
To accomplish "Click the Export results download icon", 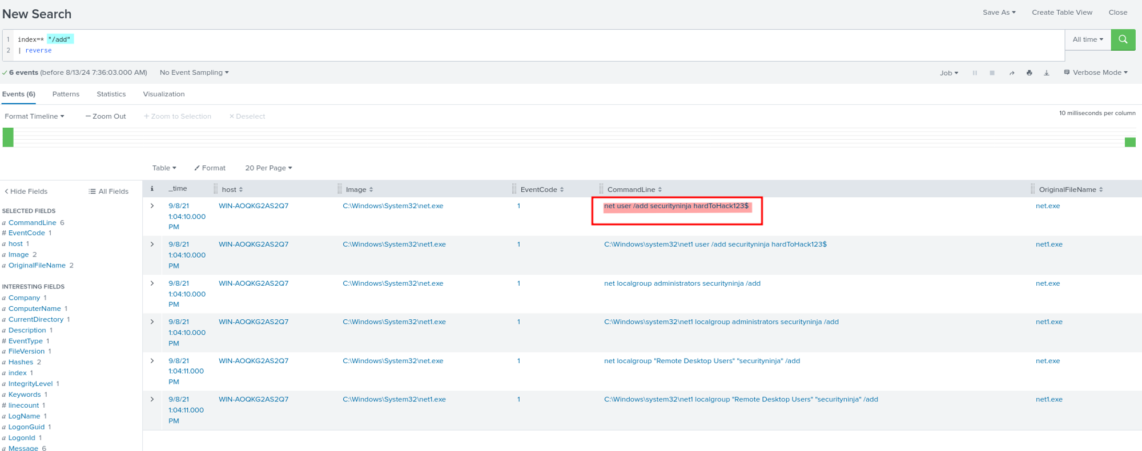I will (x=1046, y=73).
